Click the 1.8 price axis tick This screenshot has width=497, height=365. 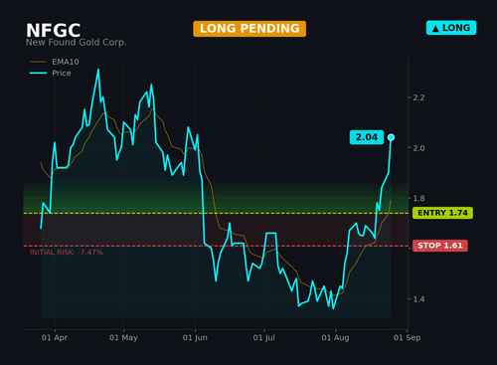418,199
